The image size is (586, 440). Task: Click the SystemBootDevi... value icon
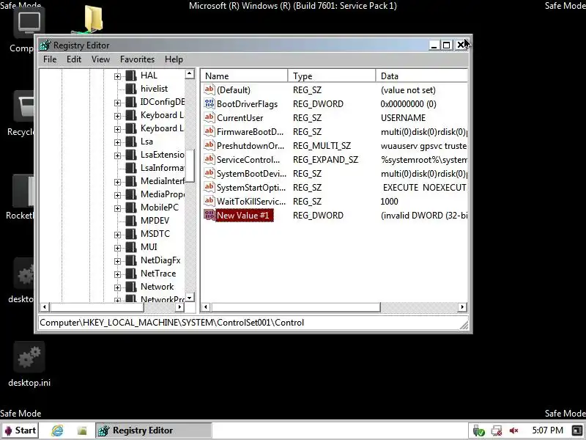(209, 173)
